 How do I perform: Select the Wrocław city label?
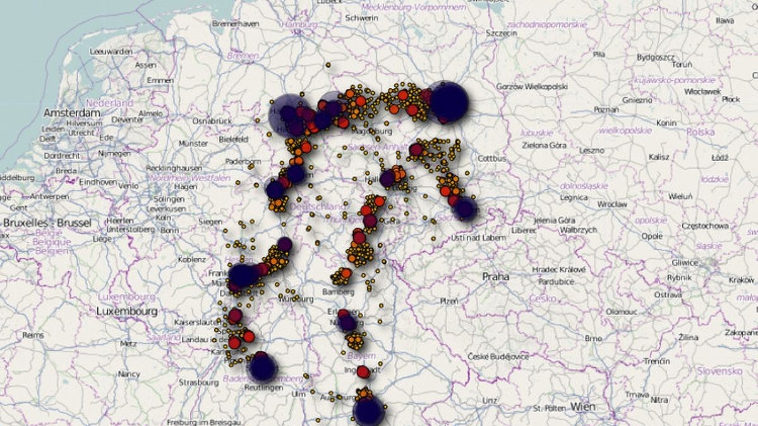[x=611, y=204]
